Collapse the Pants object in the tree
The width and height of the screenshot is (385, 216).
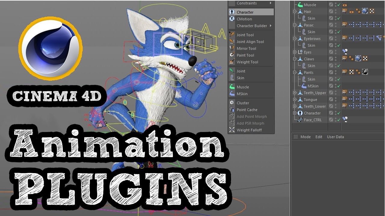[295, 73]
